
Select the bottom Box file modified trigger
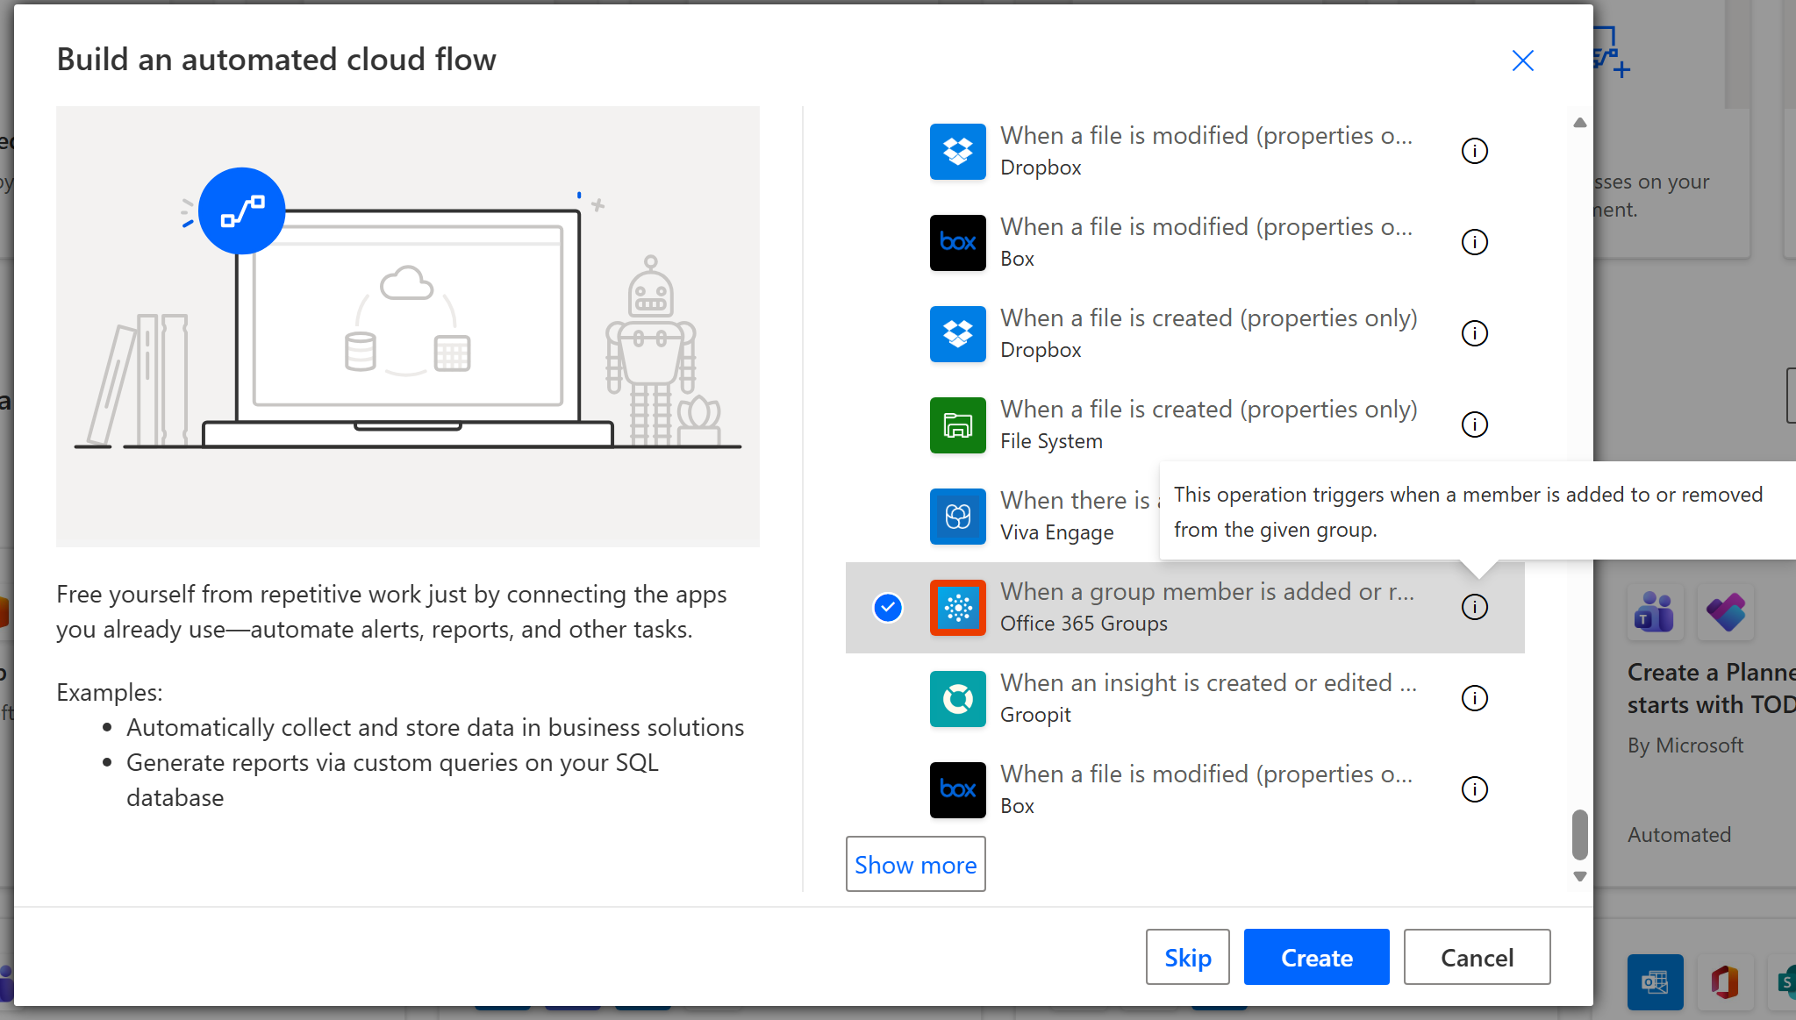click(x=1207, y=789)
